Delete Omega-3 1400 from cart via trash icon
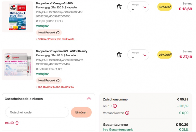The width and height of the screenshot is (196, 132). pyautogui.click(x=119, y=7)
